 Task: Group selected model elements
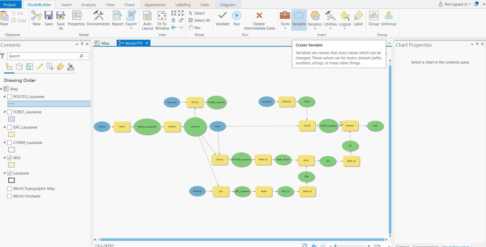coord(373,19)
